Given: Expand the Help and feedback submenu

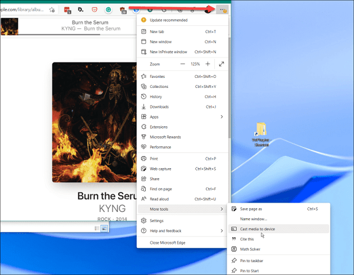Looking at the screenshot, I should [x=221, y=231].
